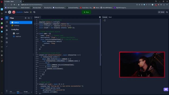The image size is (169, 95).
Task: Open the replit.nix config file
Action: tap(18, 36)
